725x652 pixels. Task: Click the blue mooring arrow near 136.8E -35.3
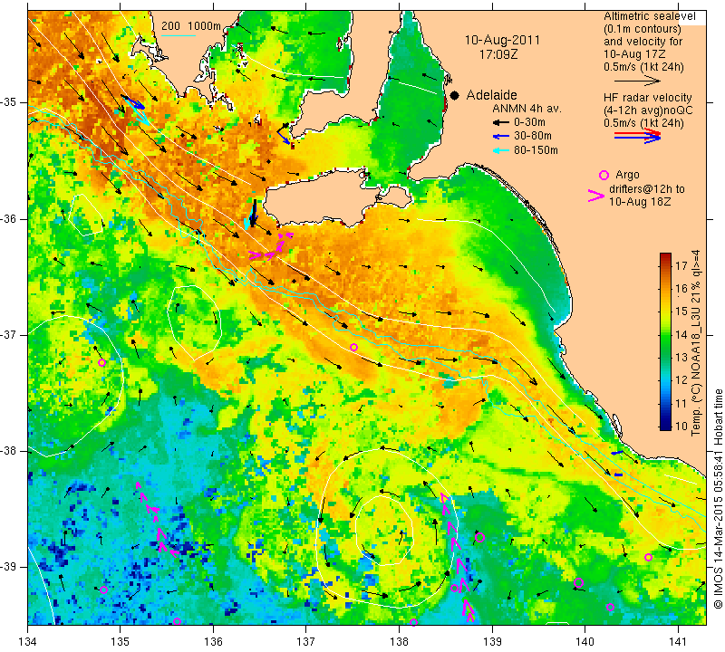point(284,136)
